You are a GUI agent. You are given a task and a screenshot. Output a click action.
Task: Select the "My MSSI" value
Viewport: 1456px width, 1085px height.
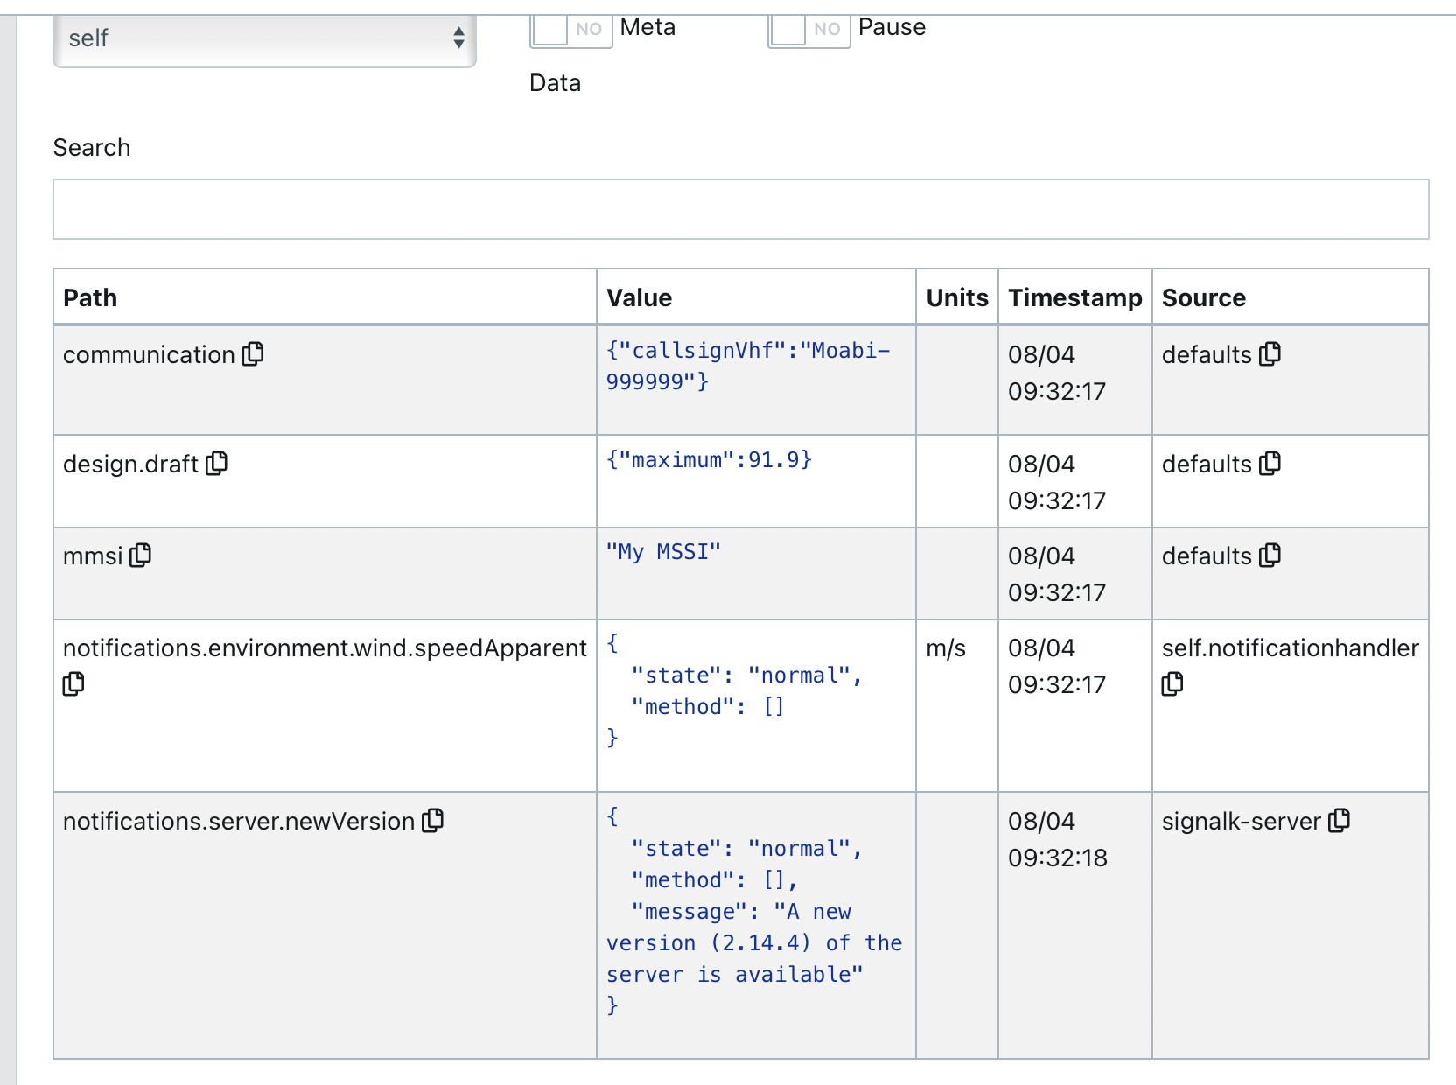(x=664, y=552)
